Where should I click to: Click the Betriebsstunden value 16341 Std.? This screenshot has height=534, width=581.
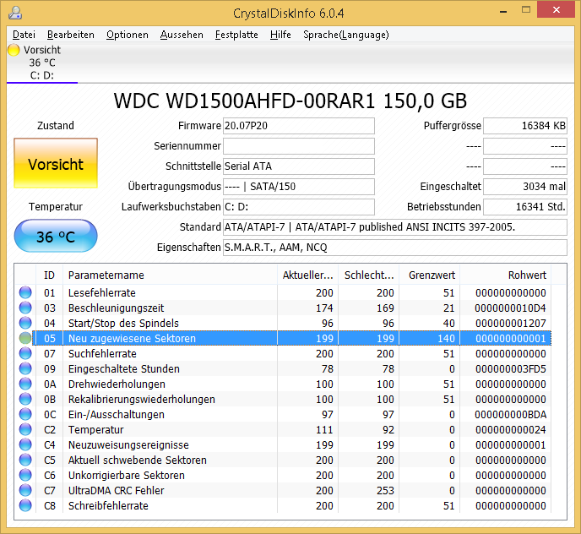525,207
